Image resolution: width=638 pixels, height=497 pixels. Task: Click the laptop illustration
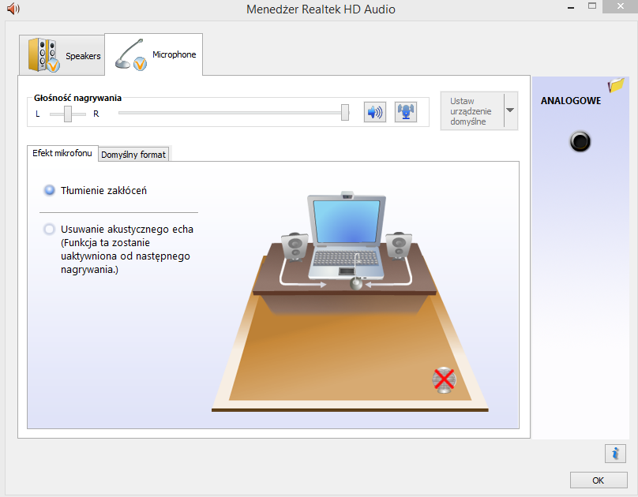pos(347,236)
